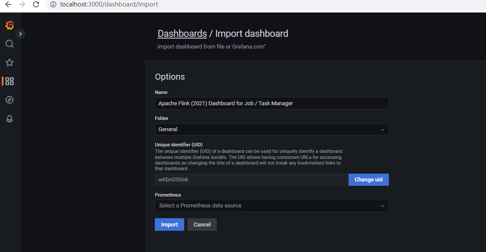The height and width of the screenshot is (252, 486).
Task: Cancel the dashboard import
Action: 202,224
